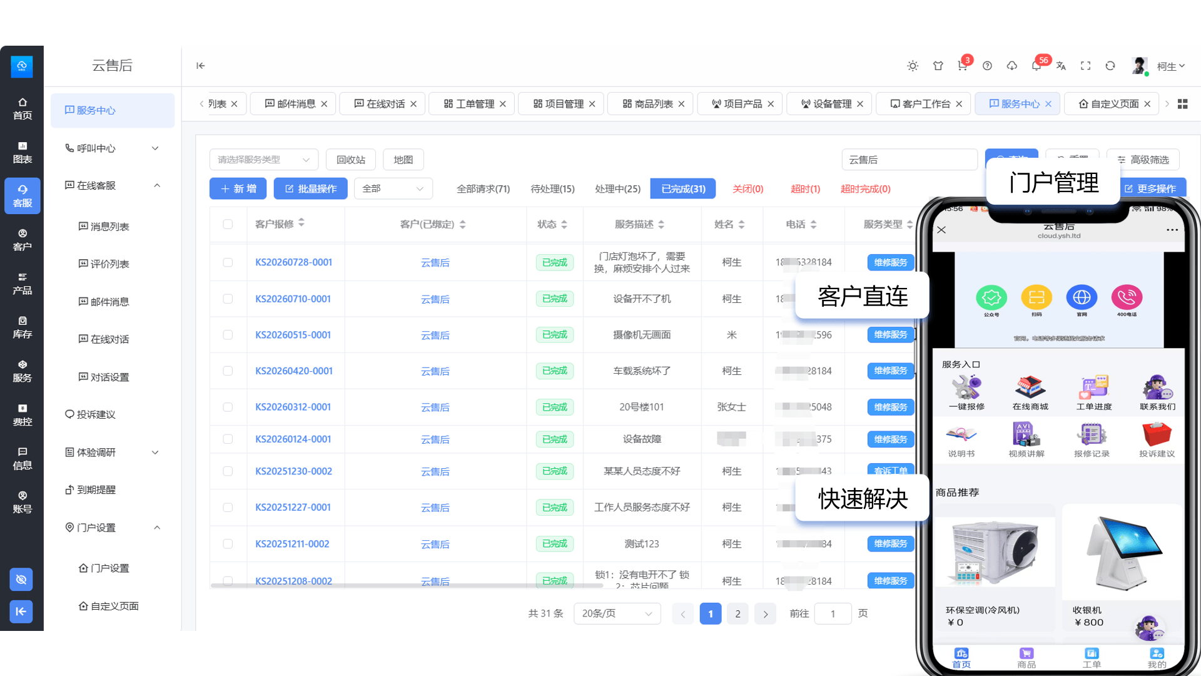
Task: Click the 回收站 button
Action: (x=350, y=160)
